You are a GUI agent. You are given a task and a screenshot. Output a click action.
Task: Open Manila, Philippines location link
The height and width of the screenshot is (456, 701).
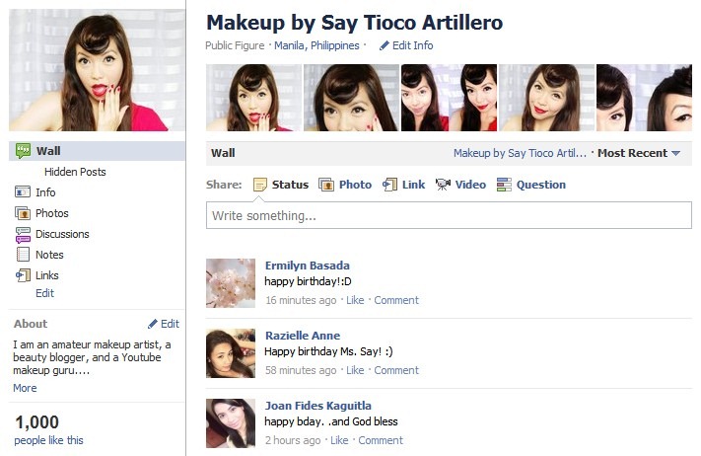(316, 45)
